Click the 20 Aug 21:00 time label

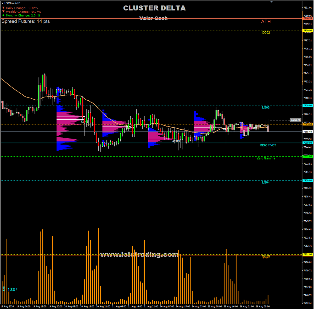[103, 306]
